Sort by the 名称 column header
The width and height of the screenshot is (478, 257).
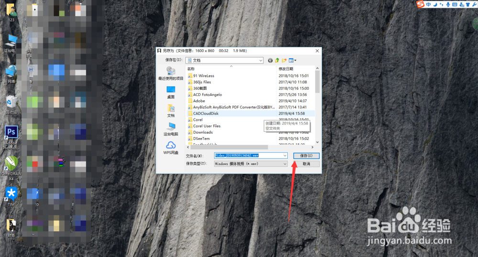(191, 69)
